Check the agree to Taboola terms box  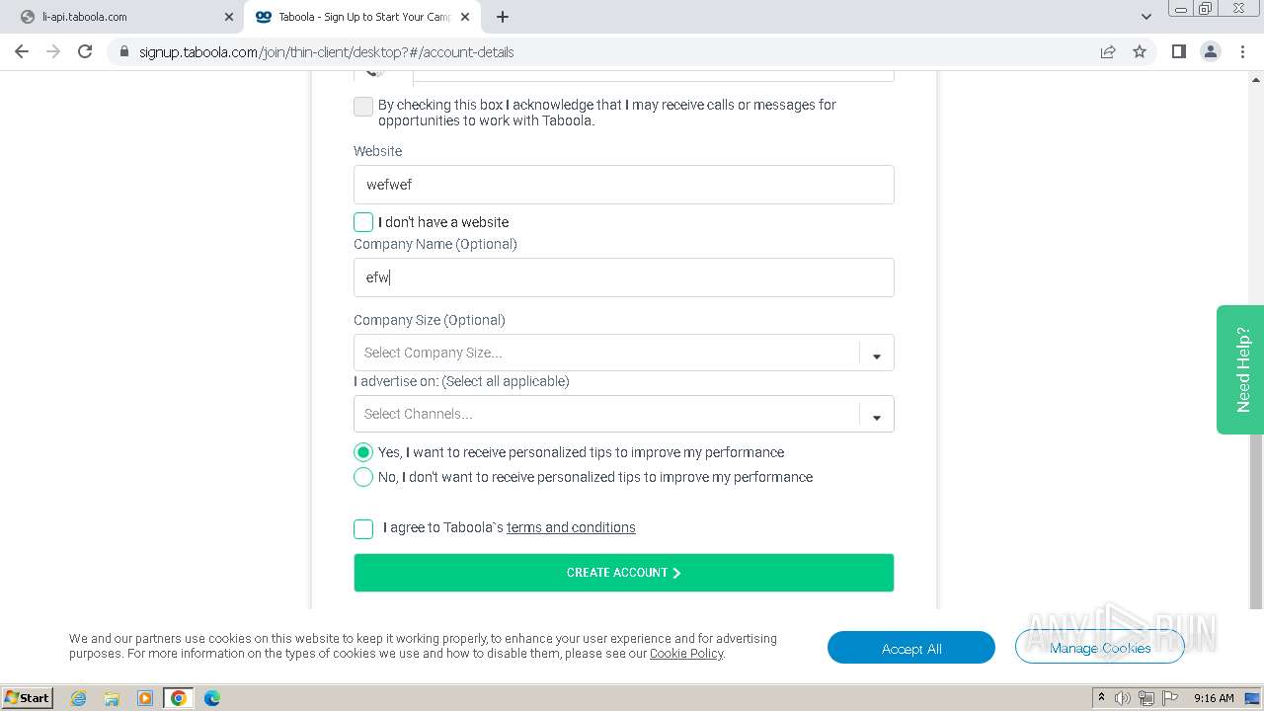coord(363,528)
